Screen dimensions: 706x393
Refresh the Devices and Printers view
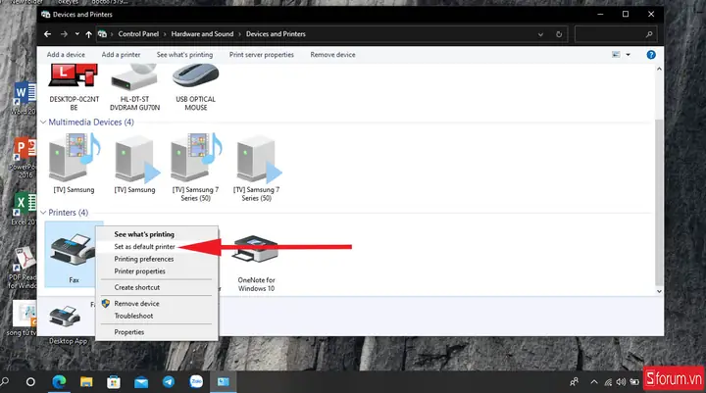(559, 34)
